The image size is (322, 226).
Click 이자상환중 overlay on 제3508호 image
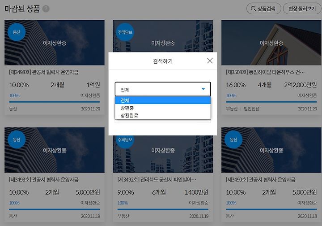point(271,43)
